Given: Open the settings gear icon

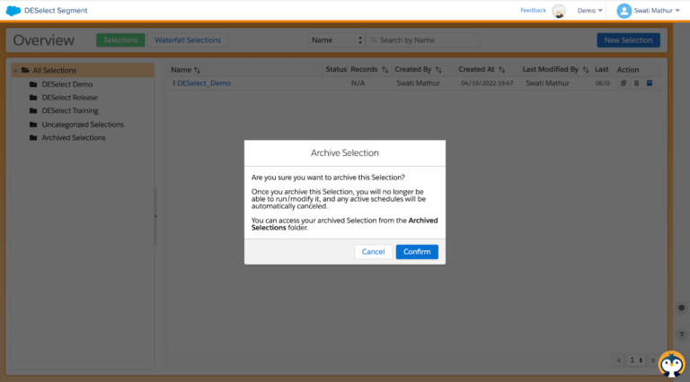Looking at the screenshot, I should tap(681, 308).
